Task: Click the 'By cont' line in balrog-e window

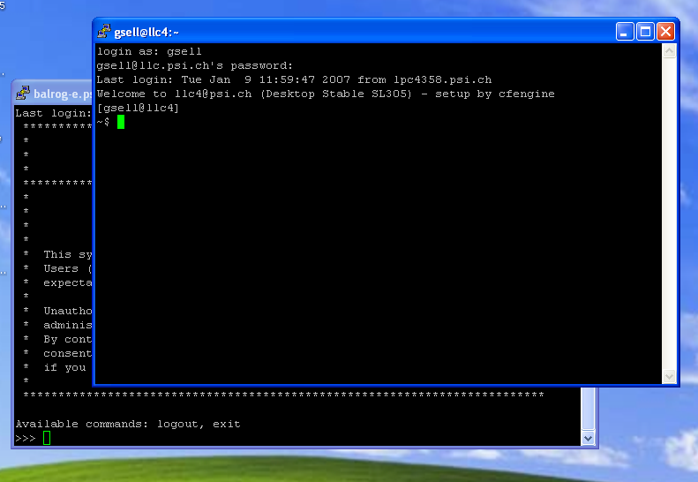Action: coord(68,340)
